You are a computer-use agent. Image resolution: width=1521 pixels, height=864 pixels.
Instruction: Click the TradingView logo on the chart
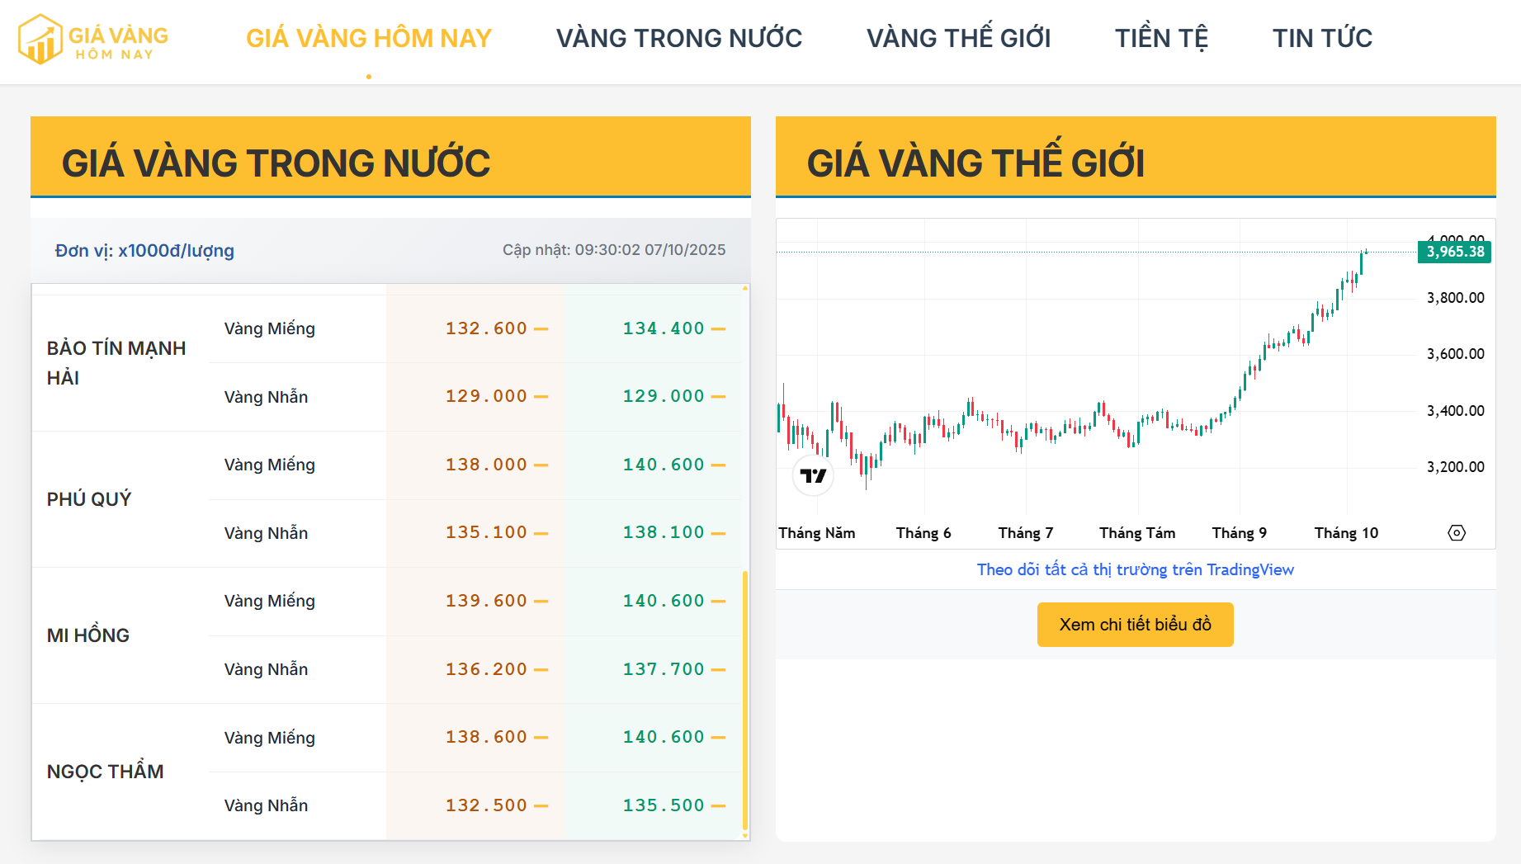tap(813, 476)
